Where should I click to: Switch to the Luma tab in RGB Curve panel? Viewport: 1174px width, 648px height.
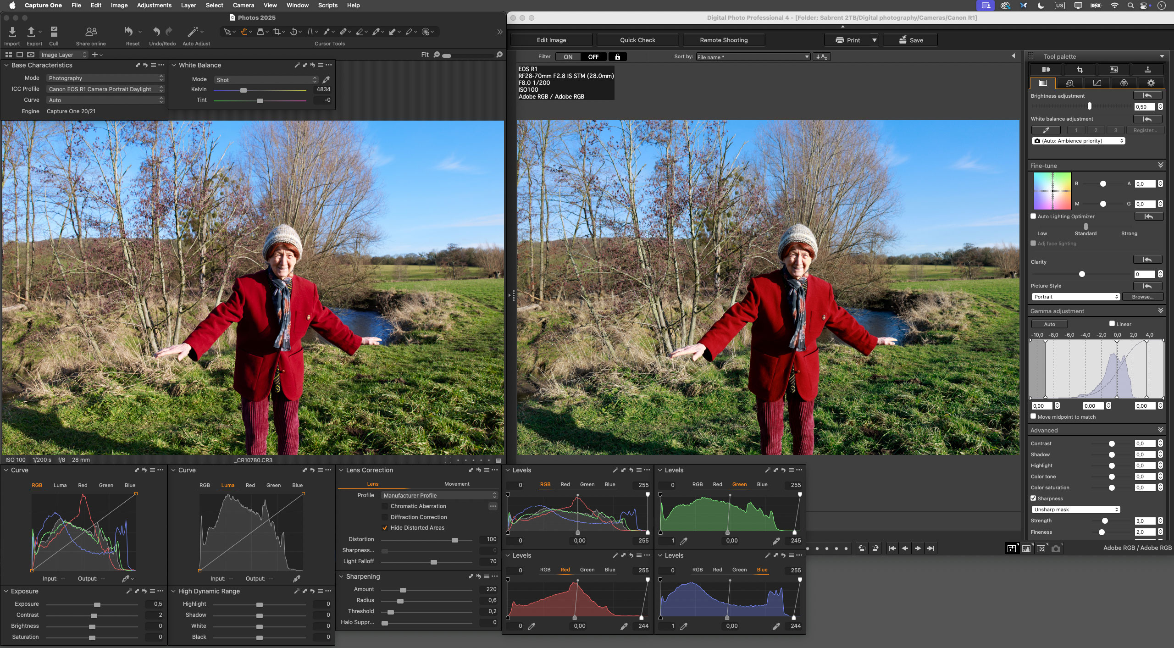tap(60, 485)
